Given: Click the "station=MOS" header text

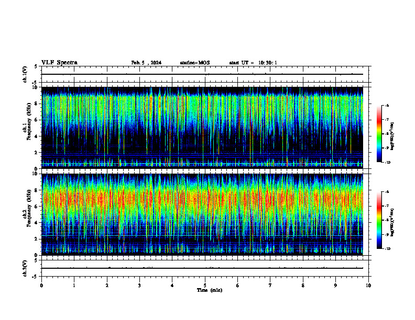Looking at the screenshot, I should pyautogui.click(x=195, y=63).
